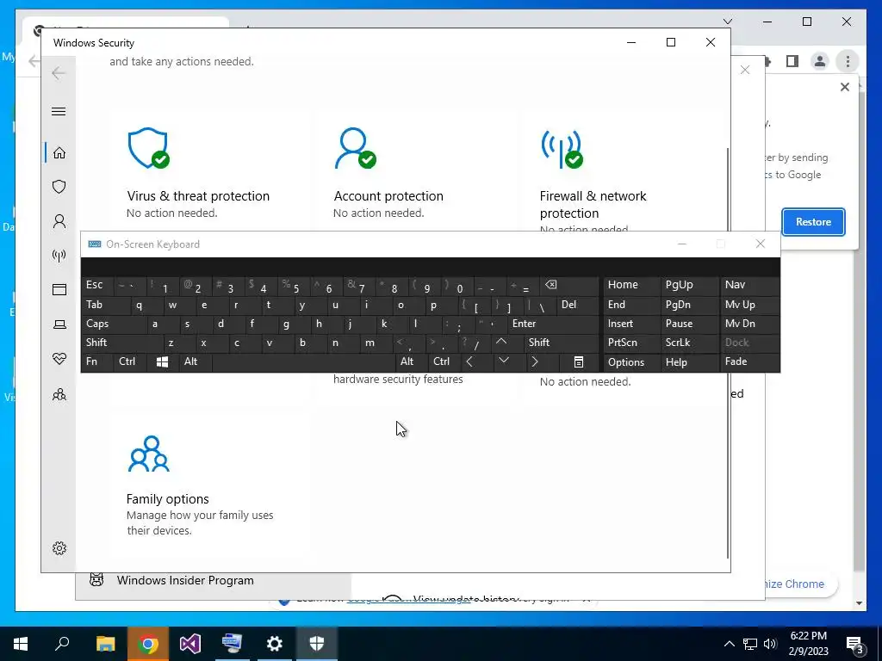Click Help key on On-Screen Keyboard
Image resolution: width=882 pixels, height=661 pixels.
pyautogui.click(x=690, y=362)
